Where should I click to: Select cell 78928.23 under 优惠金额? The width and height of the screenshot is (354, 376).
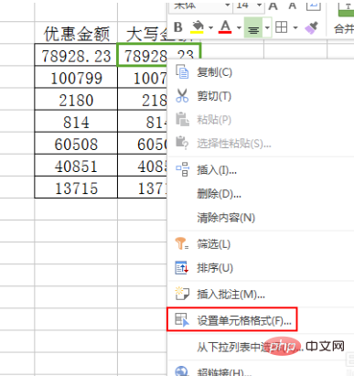pyautogui.click(x=76, y=55)
